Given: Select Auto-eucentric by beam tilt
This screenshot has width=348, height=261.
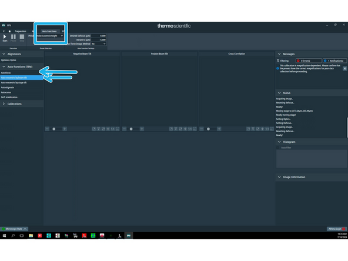Looking at the screenshot, I should [x=22, y=78].
